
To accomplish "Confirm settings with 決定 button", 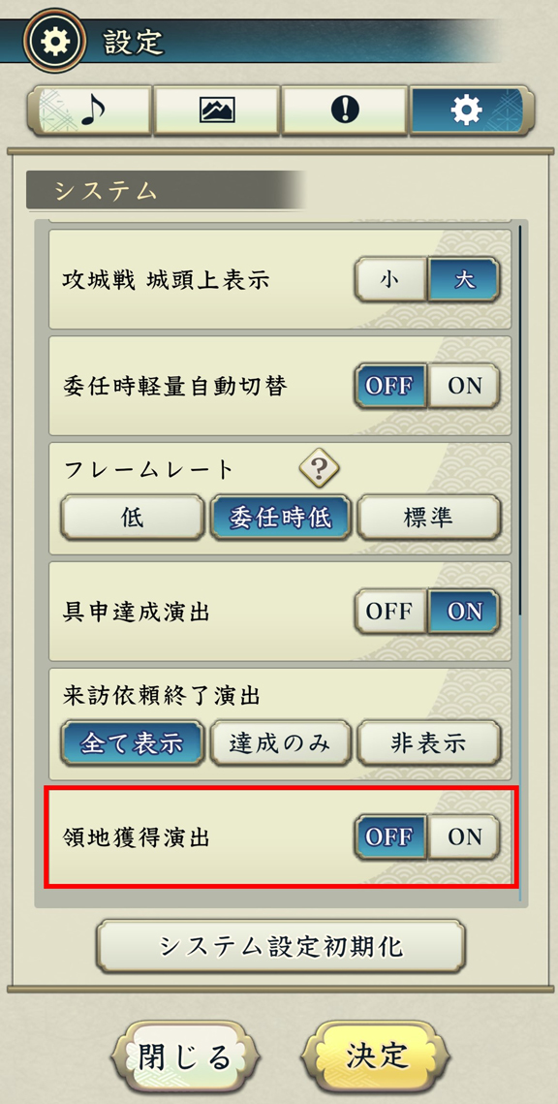I will [377, 1057].
